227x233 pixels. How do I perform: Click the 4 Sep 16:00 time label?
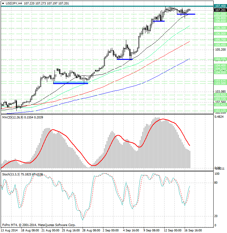click(131, 230)
